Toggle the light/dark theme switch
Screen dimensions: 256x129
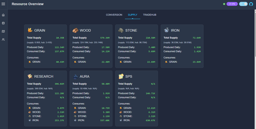tap(243, 4)
